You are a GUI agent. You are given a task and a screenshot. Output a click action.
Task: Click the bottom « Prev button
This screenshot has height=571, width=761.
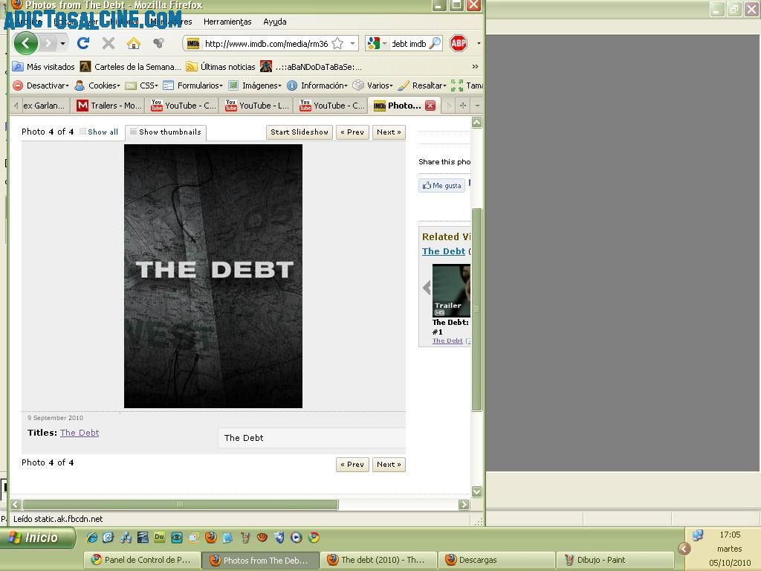pos(352,464)
